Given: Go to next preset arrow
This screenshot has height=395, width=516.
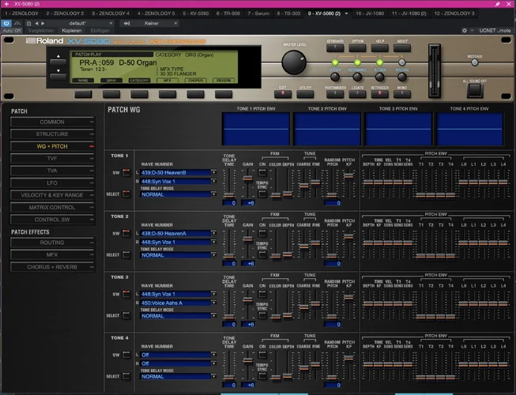Looking at the screenshot, I should coord(43,24).
